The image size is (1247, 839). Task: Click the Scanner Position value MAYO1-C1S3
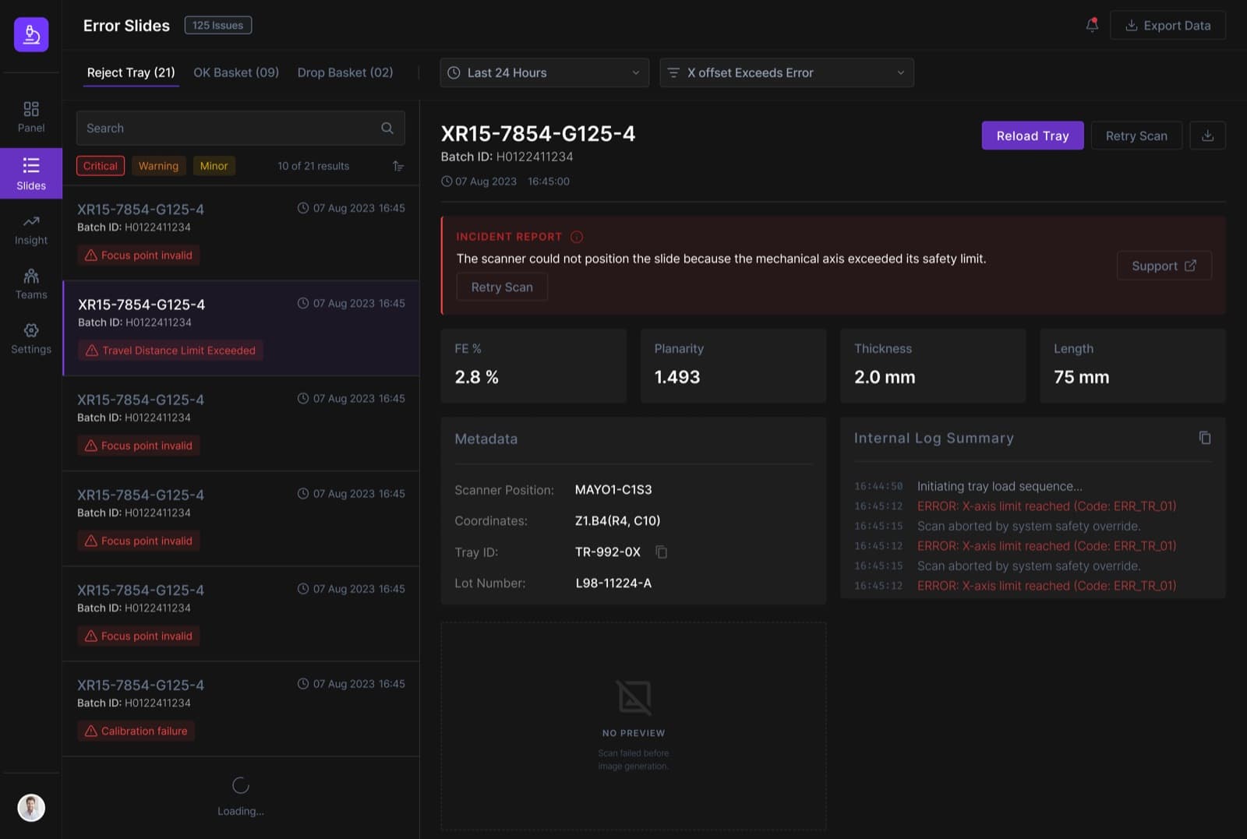[x=613, y=489]
